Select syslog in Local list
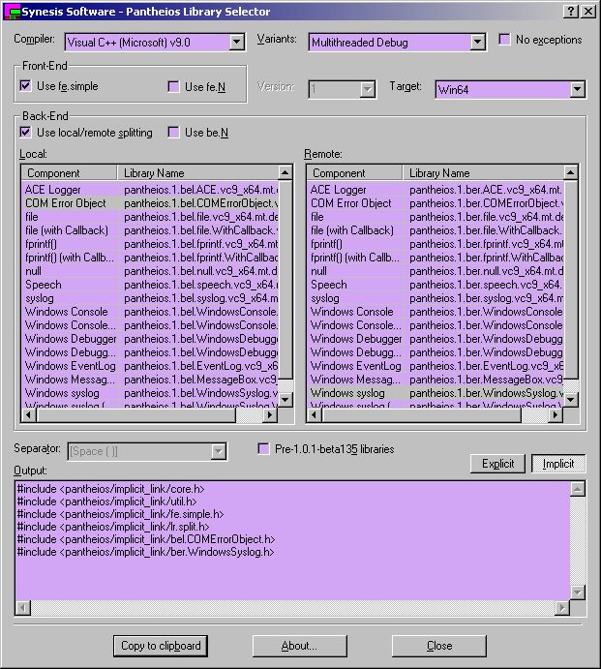This screenshot has width=601, height=669. (x=150, y=298)
